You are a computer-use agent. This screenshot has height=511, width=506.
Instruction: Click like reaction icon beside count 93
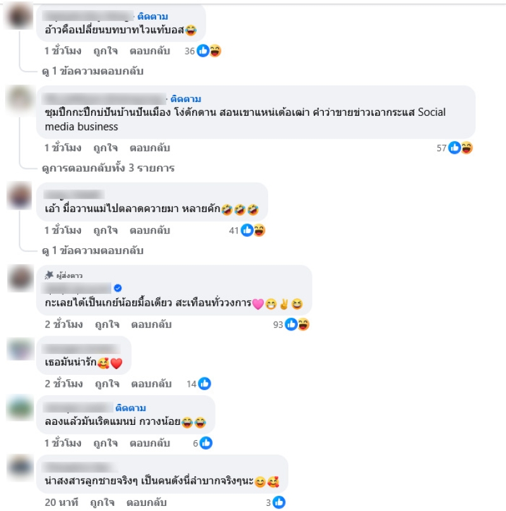[291, 324]
